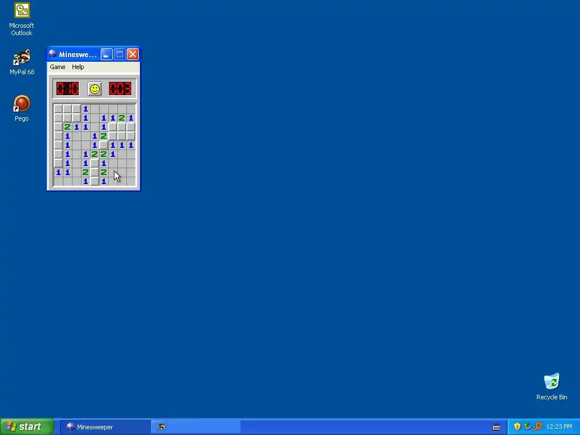Uncover the unrevealed square between two green 2s
The width and height of the screenshot is (580, 435).
[x=95, y=172]
